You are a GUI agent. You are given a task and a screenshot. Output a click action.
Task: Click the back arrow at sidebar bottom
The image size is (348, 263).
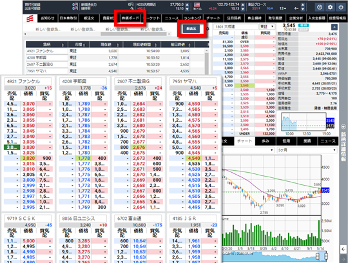(x=343, y=249)
